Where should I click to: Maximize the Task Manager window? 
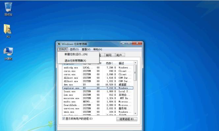(x=129, y=43)
